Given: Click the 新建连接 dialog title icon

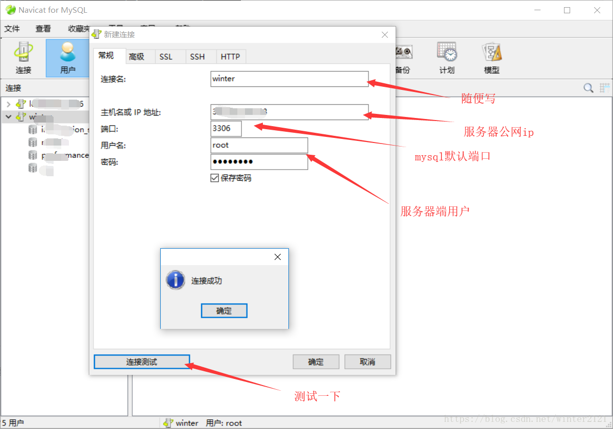Looking at the screenshot, I should point(97,35).
